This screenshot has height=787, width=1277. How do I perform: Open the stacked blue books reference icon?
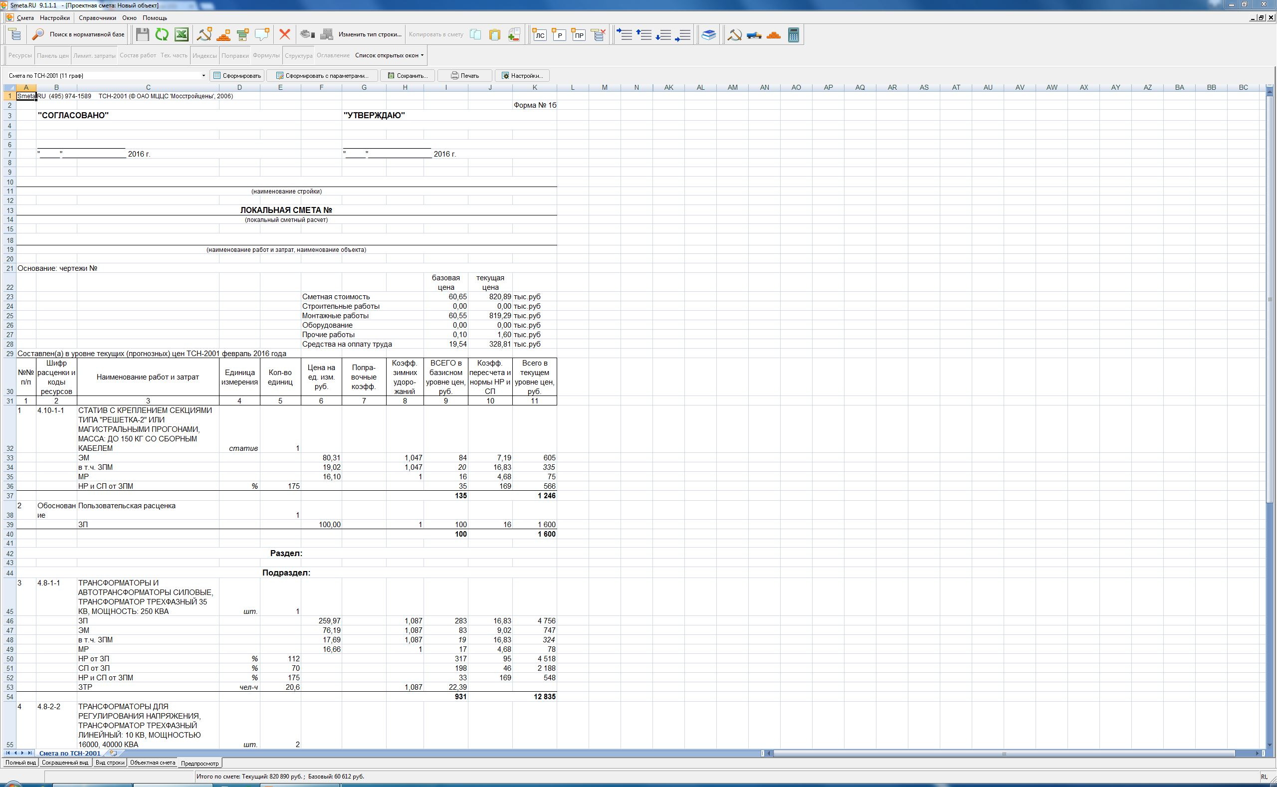click(708, 34)
